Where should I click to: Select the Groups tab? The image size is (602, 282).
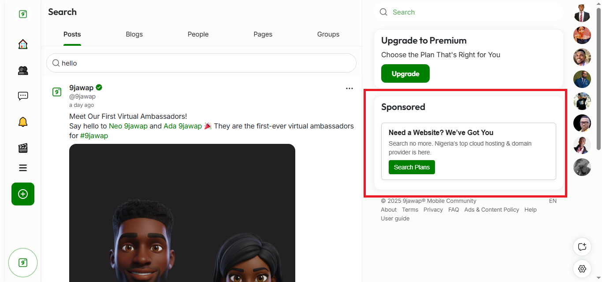(328, 34)
